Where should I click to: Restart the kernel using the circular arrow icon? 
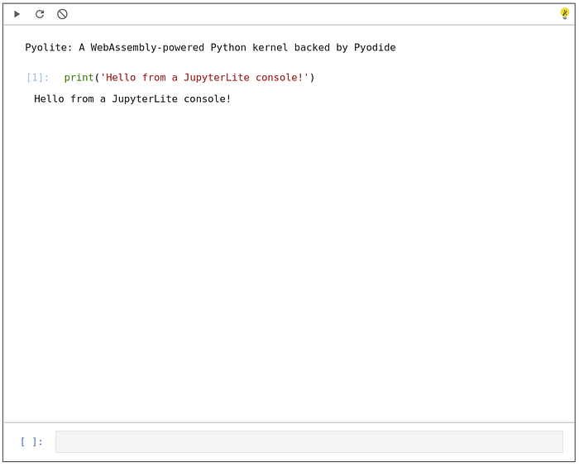40,14
